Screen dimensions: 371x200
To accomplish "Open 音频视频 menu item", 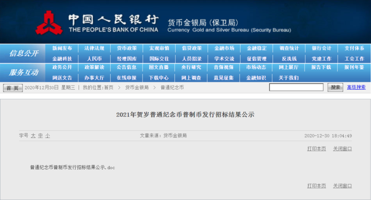I will coord(224,67).
